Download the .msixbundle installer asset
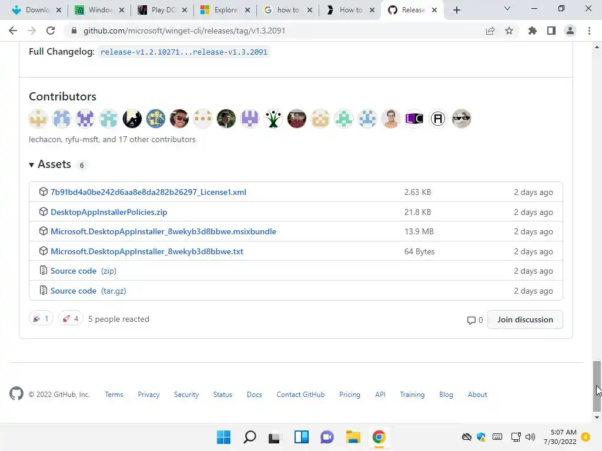 click(x=163, y=231)
